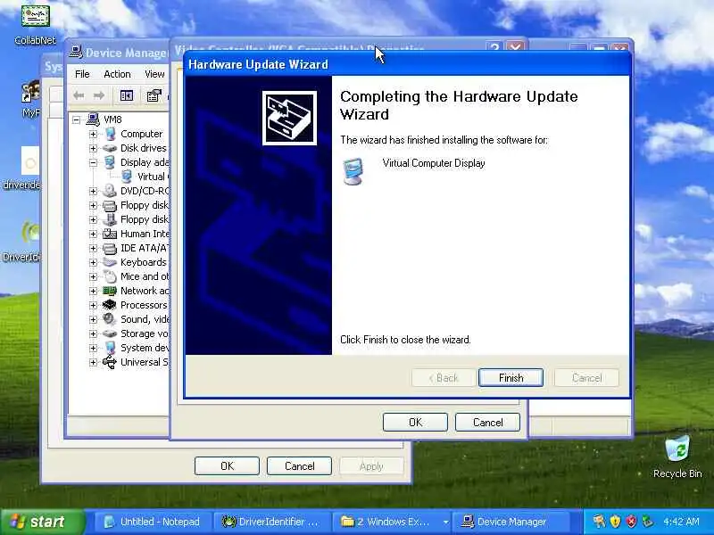Open the View menu in Device Manager
714x535 pixels.
pos(154,74)
